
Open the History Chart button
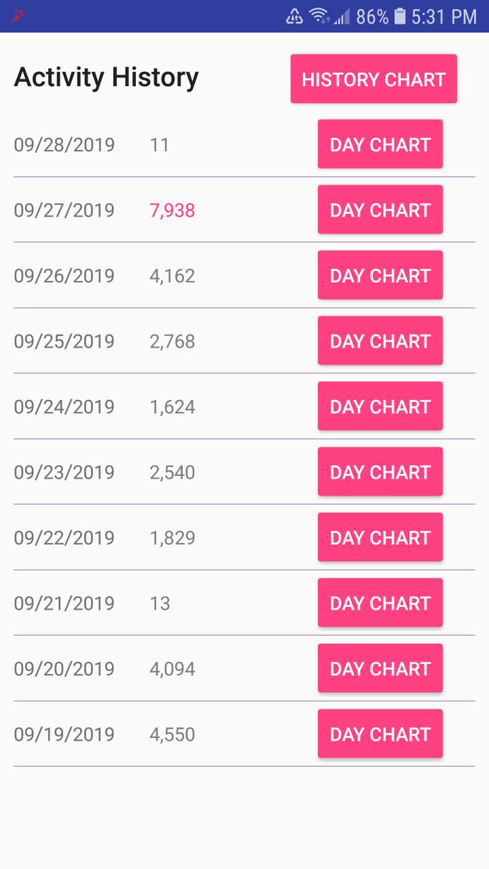(374, 79)
